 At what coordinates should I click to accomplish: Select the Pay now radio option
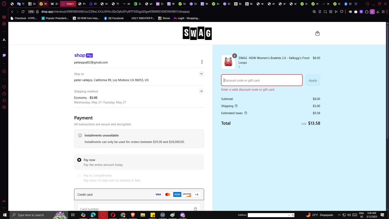(x=79, y=160)
